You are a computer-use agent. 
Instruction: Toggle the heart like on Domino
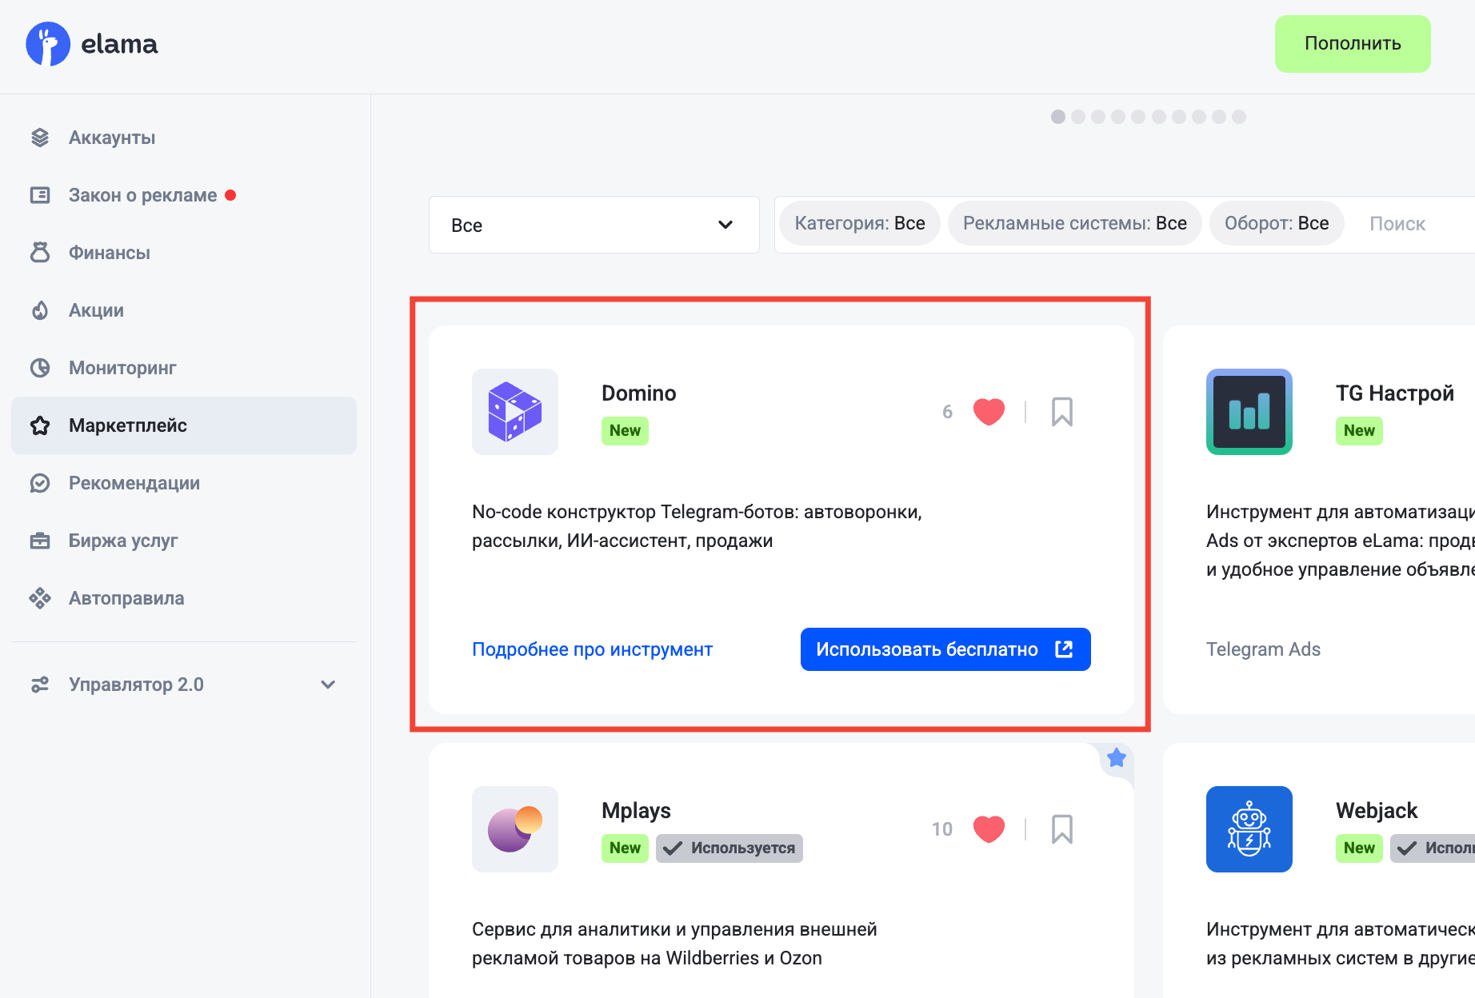point(989,412)
